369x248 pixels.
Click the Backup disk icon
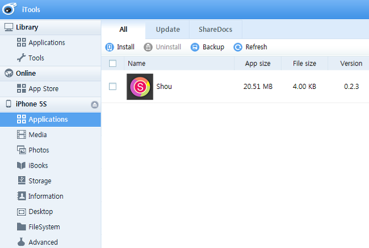point(195,47)
